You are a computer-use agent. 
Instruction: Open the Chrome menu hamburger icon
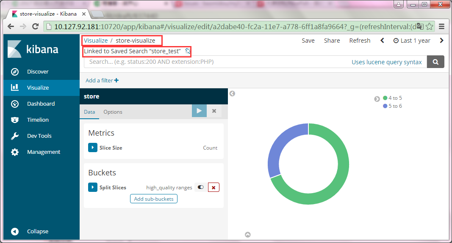(x=442, y=27)
